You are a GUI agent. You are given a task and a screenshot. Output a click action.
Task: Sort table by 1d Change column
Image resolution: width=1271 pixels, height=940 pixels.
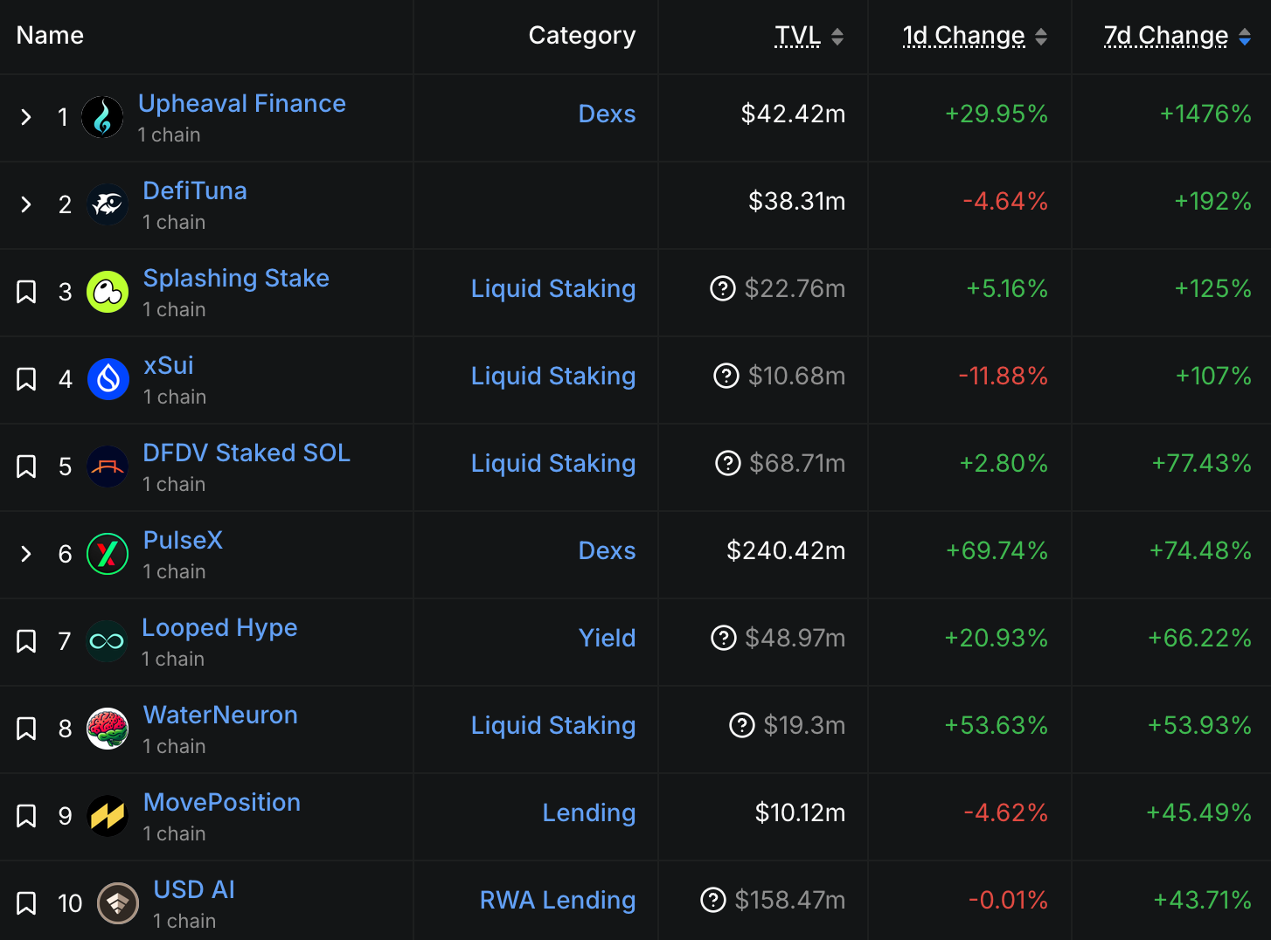pyautogui.click(x=975, y=36)
